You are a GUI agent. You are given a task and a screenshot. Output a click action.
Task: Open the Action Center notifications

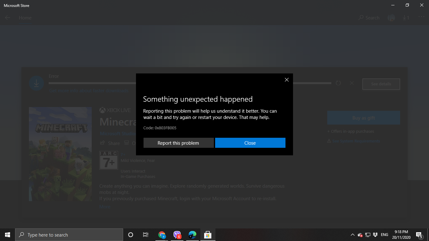[x=419, y=235]
